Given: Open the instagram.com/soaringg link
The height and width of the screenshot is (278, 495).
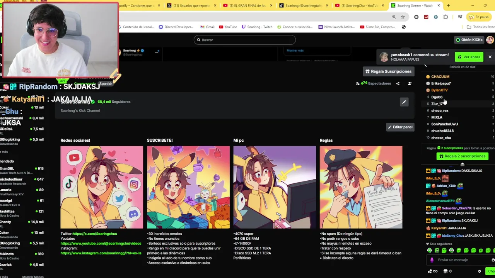Looking at the screenshot, I should (101, 253).
